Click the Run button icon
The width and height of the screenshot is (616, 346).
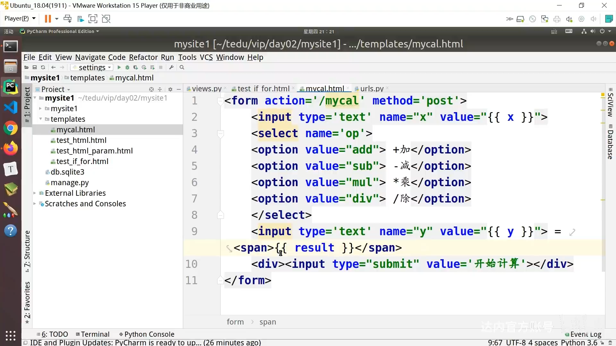pos(119,68)
